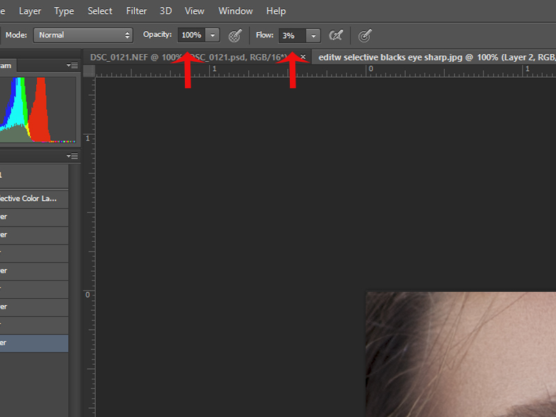Click the Flow value field showing 3%
556x417 pixels.
[x=292, y=35]
